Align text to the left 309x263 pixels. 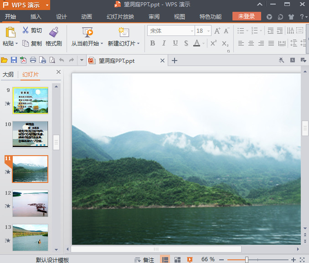point(241,43)
